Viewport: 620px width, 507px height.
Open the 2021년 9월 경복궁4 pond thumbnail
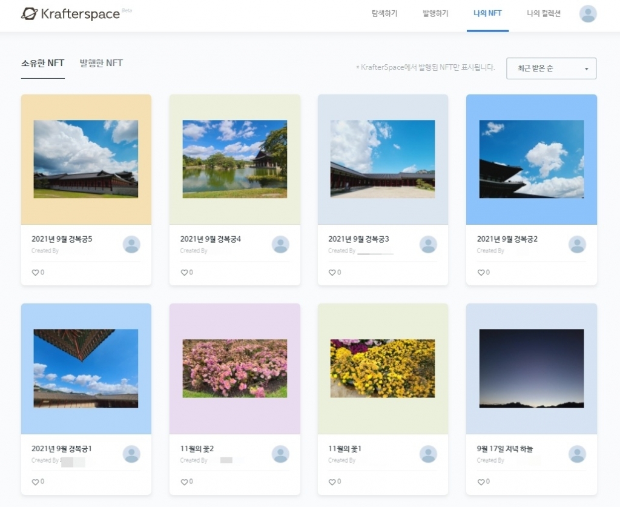coord(235,159)
